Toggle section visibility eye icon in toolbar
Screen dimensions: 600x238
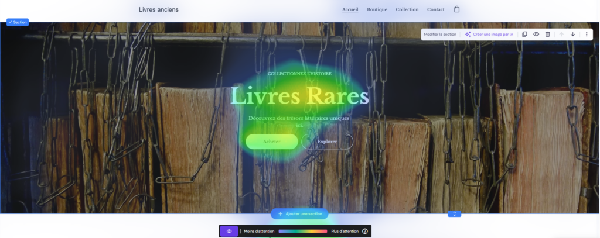pos(536,34)
